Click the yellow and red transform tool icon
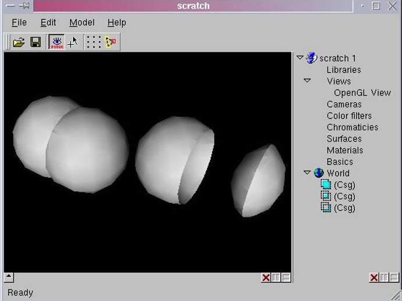402x301 pixels. point(111,42)
